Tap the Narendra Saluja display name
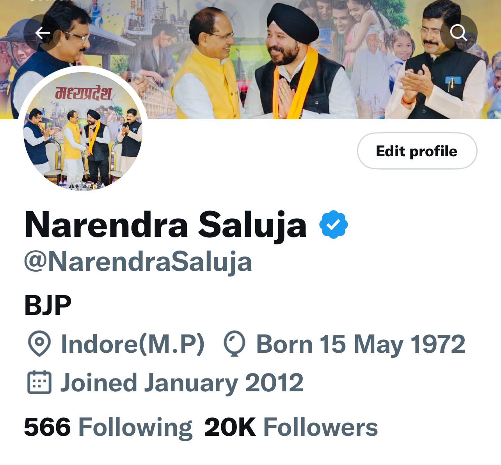Viewport: 501px width, 465px height. tap(165, 225)
